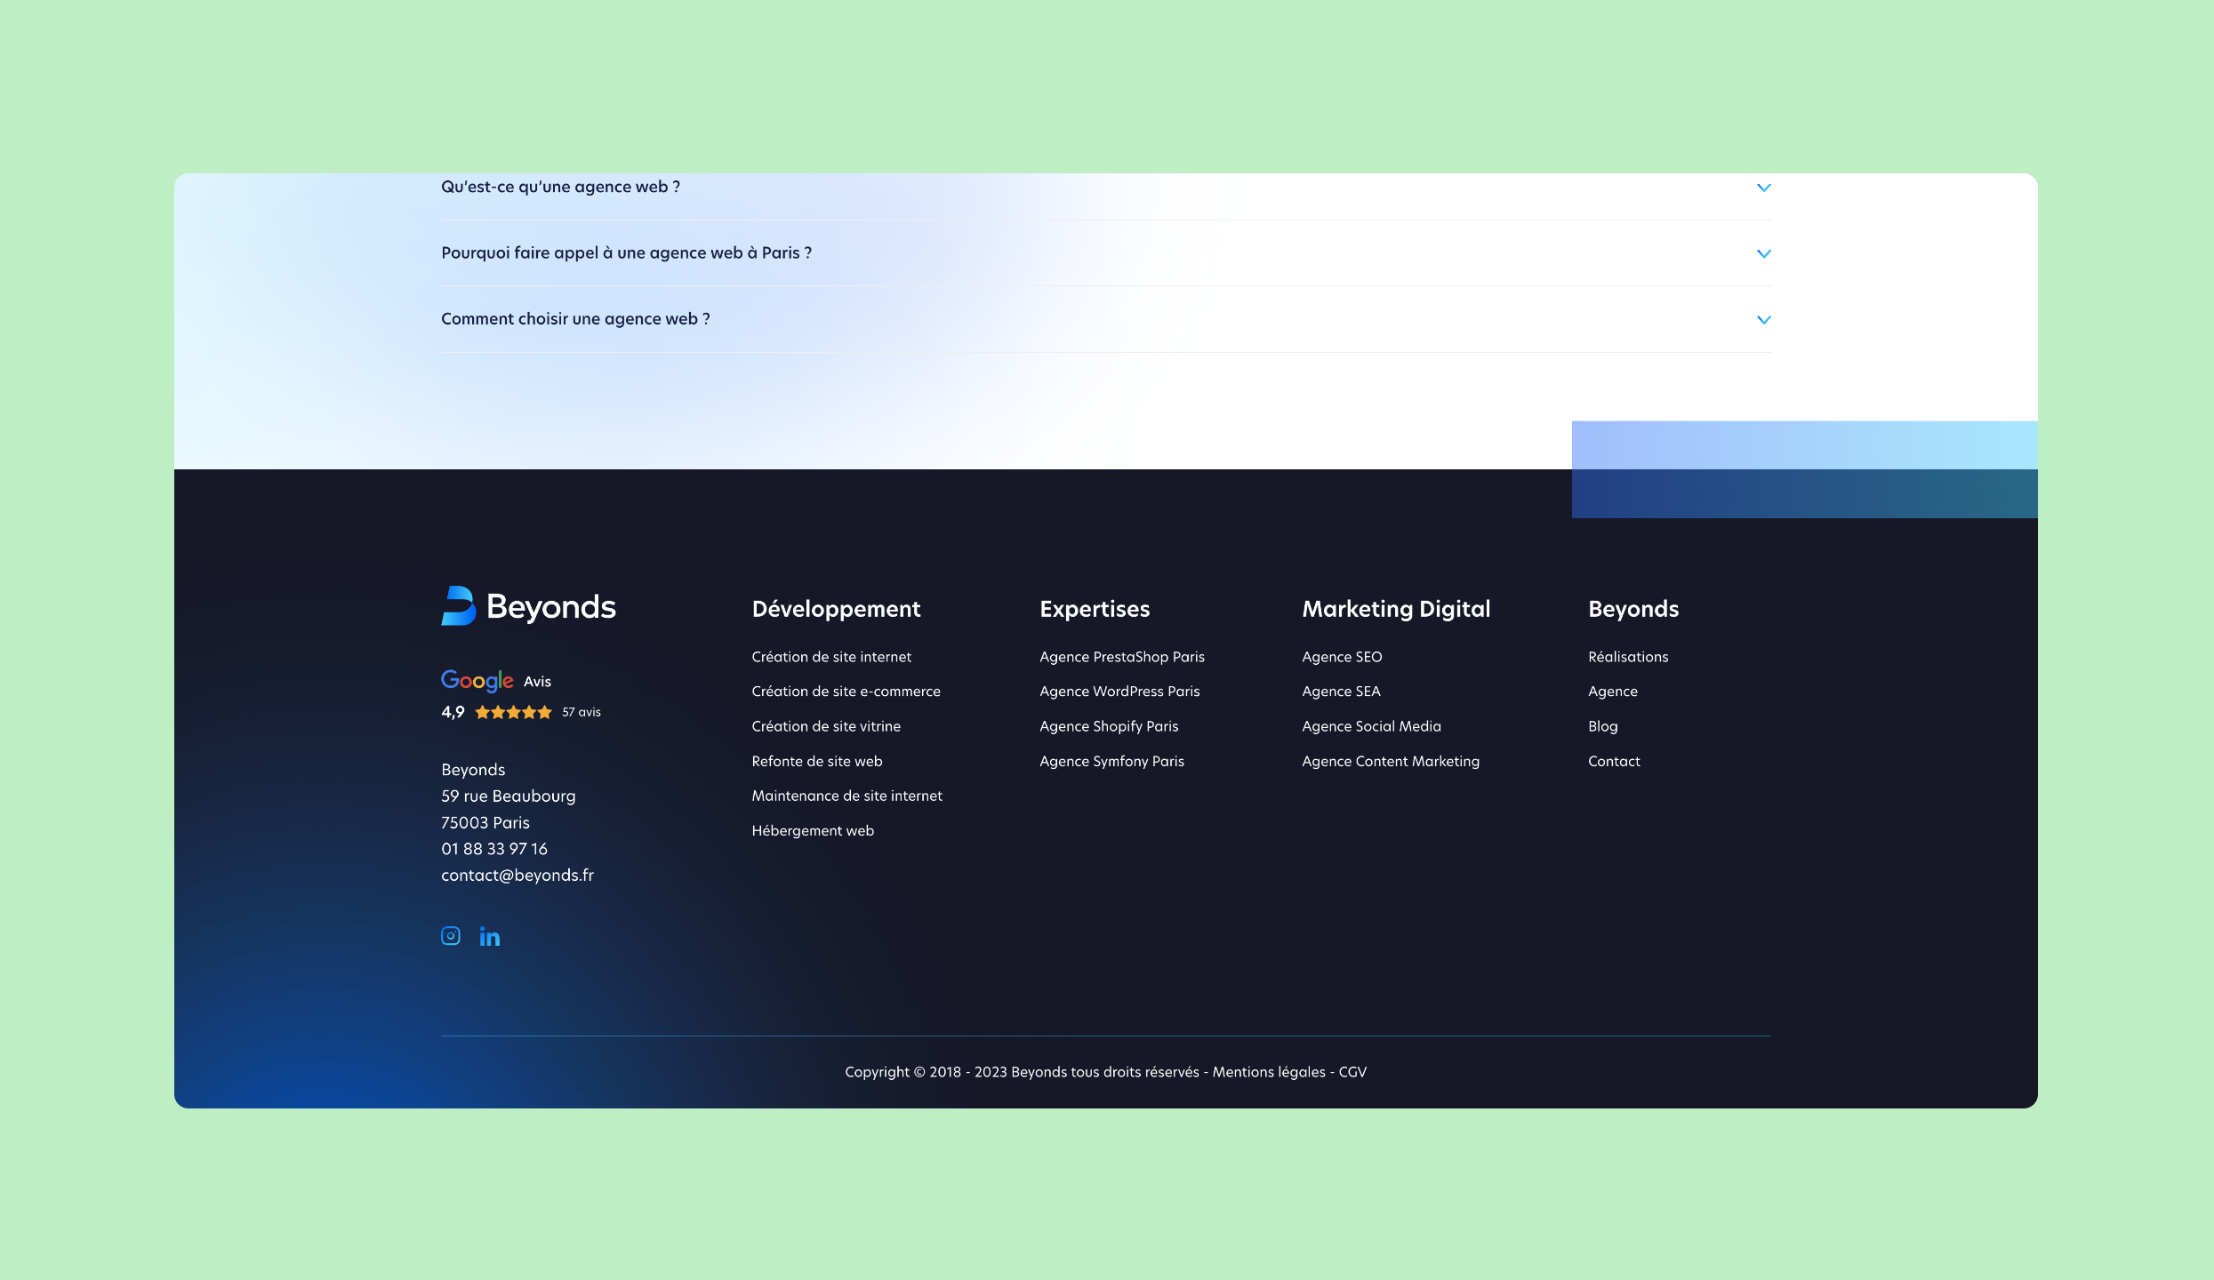Expand 'Pourquoi faire appel à une agence web à Paris ?'
Viewport: 2214px width, 1280px height.
coord(626,252)
